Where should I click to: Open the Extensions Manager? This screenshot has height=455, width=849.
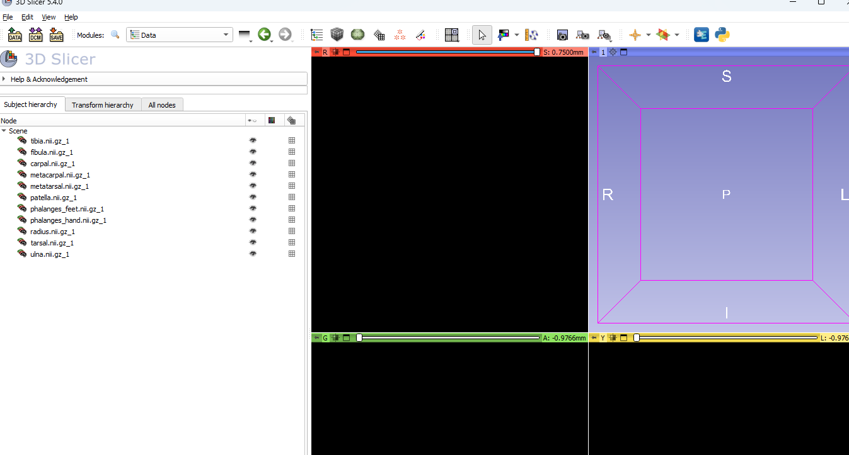pyautogui.click(x=701, y=35)
